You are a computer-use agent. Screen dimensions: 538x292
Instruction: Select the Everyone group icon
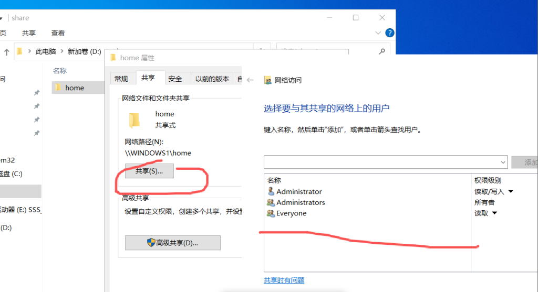click(x=271, y=213)
